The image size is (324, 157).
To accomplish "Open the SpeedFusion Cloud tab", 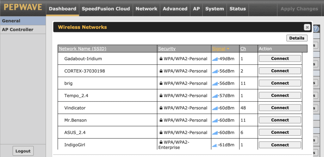I will [106, 9].
